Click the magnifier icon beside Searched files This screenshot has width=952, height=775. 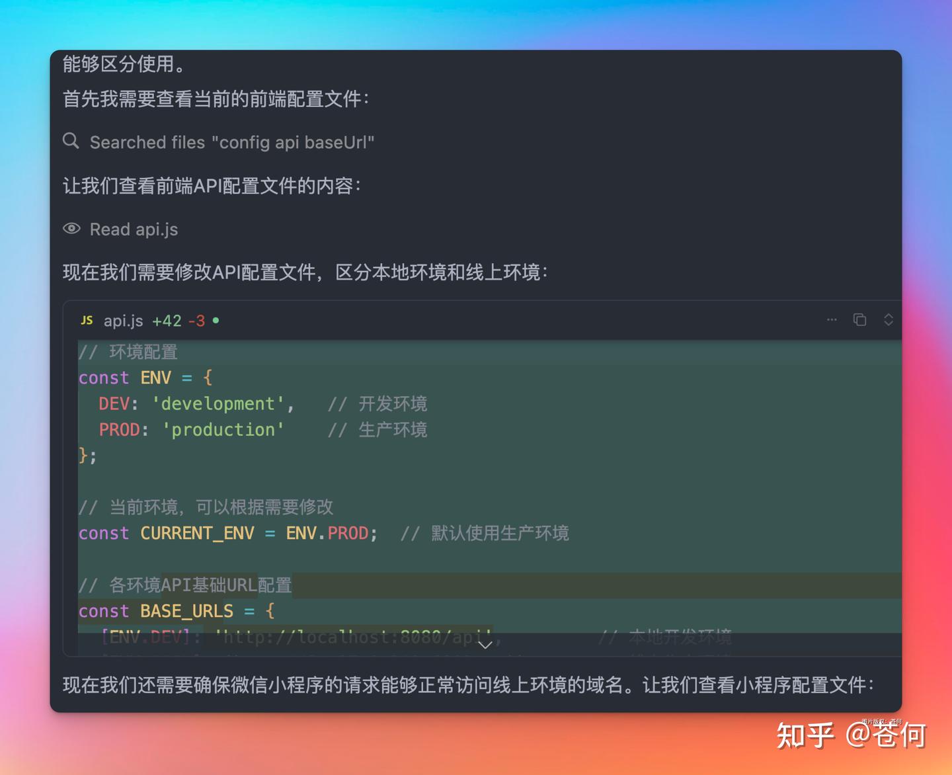[71, 141]
